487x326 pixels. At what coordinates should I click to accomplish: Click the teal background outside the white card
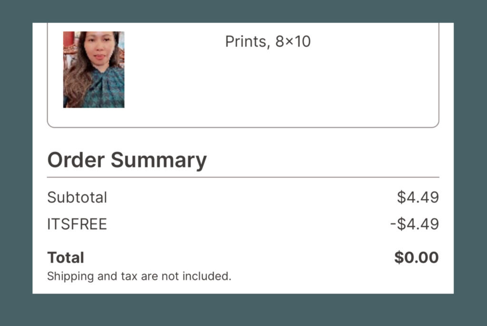pyautogui.click(x=243, y=310)
